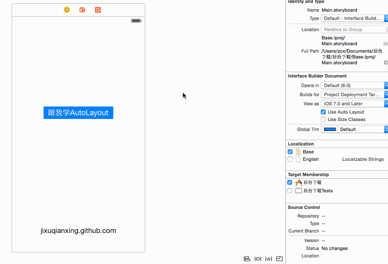This screenshot has width=388, height=264.
Task: Click the folder icon to choose file location
Action: point(385,44)
